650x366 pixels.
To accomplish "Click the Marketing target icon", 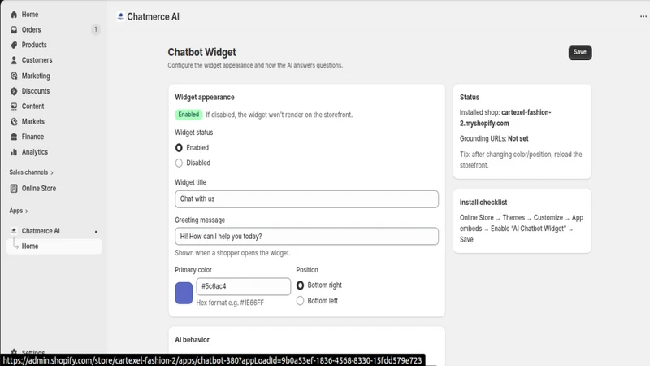I will coord(14,76).
